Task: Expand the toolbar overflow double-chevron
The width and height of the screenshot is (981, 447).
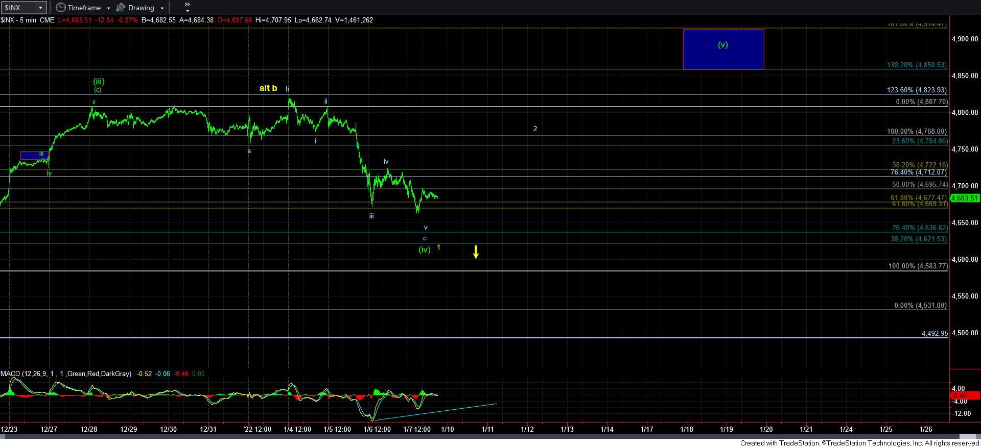Action: point(187,7)
